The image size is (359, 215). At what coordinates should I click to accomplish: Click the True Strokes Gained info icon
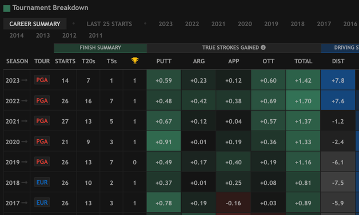point(264,47)
